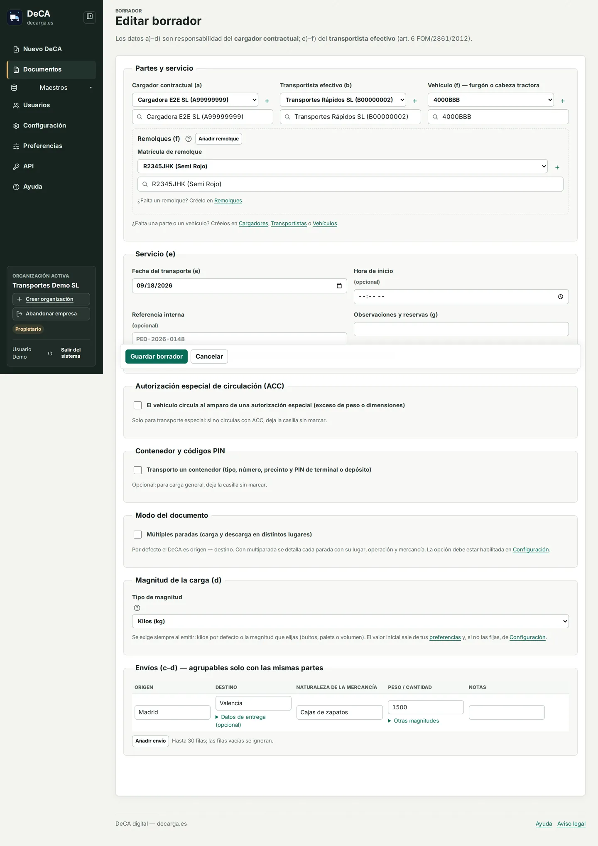Follow the Aviso legal footer link

pos(571,824)
